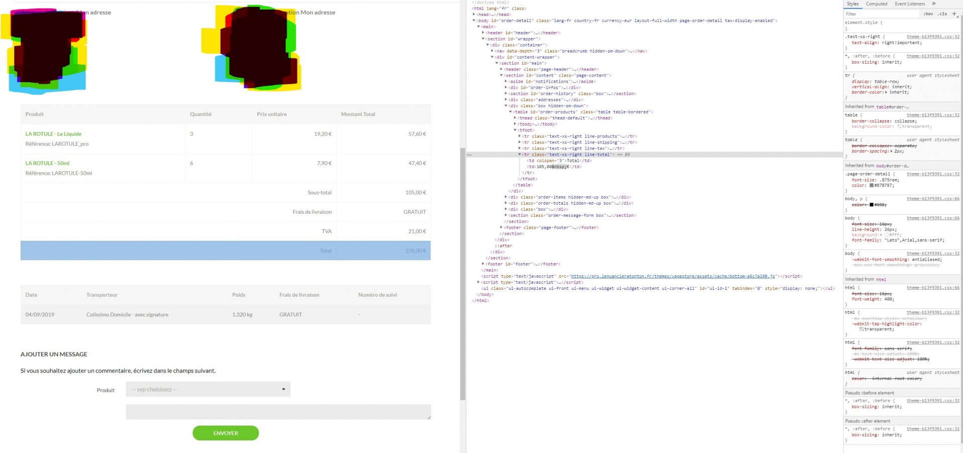Expand the head element node

pyautogui.click(x=474, y=15)
